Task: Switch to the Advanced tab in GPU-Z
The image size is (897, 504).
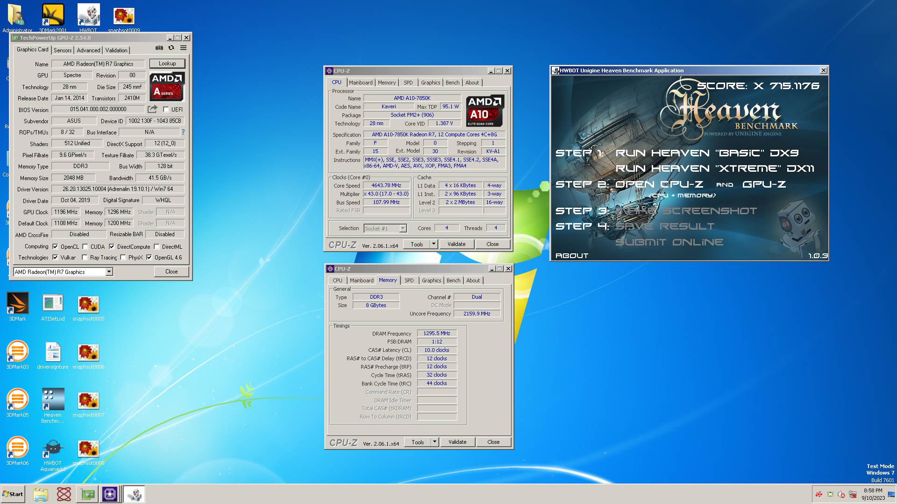Action: (88, 50)
